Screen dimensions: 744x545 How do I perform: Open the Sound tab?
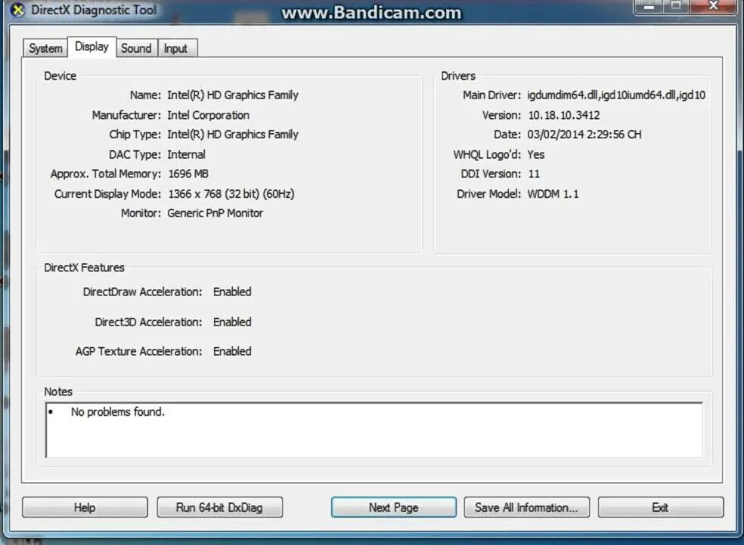pyautogui.click(x=136, y=48)
